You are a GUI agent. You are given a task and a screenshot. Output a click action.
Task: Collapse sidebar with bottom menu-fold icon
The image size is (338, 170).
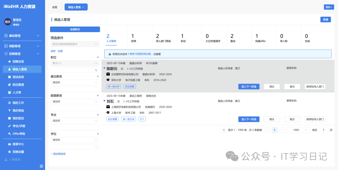click(x=41, y=166)
